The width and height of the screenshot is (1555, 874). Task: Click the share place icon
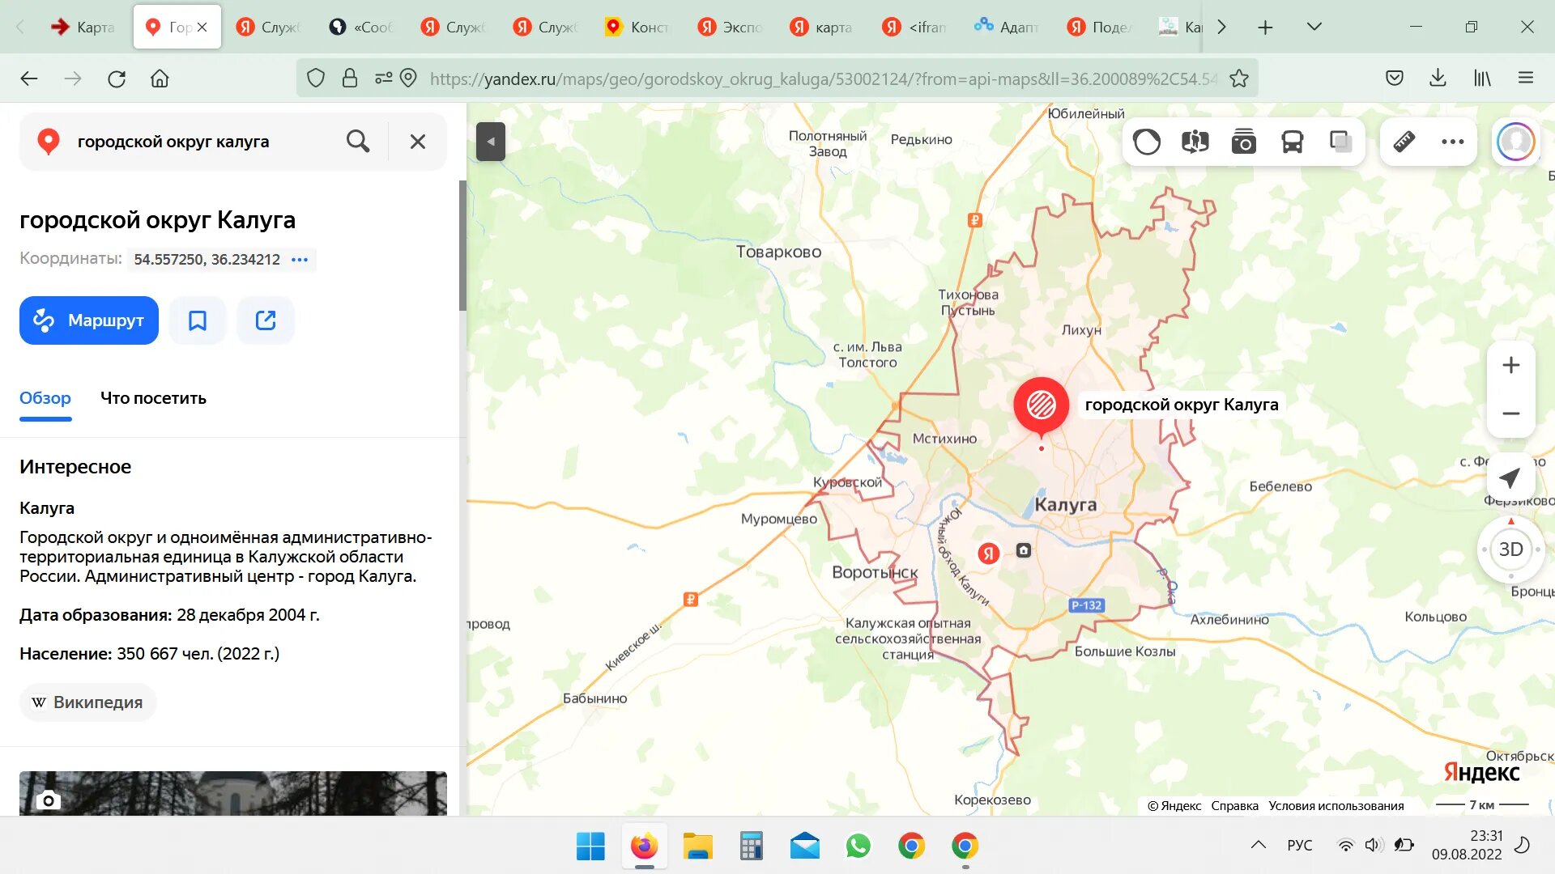[266, 320]
